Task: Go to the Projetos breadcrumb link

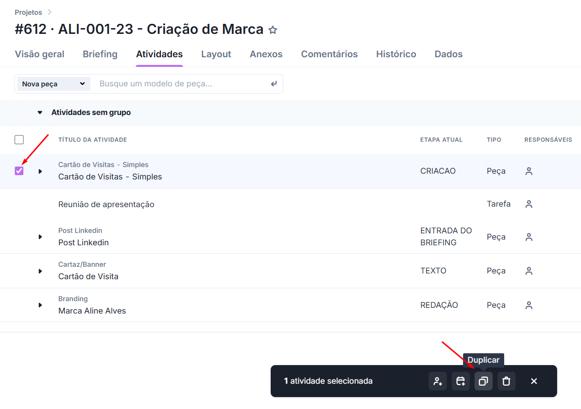Action: click(28, 12)
